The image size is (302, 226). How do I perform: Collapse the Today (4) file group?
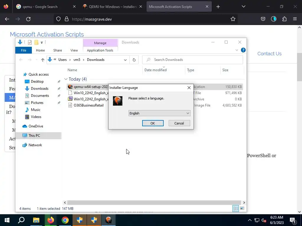[66, 79]
